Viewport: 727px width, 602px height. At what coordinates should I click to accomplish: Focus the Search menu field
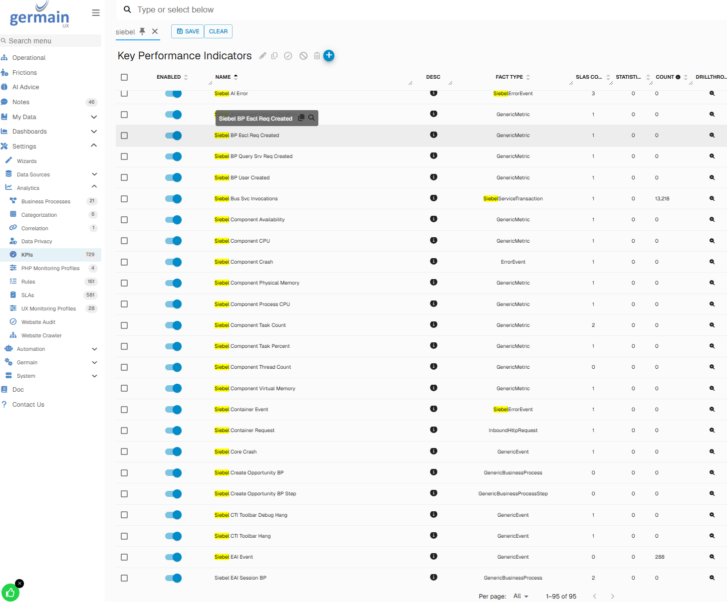click(x=50, y=41)
